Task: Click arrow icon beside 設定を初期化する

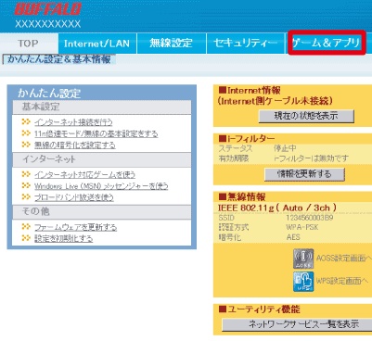Action: point(26,238)
